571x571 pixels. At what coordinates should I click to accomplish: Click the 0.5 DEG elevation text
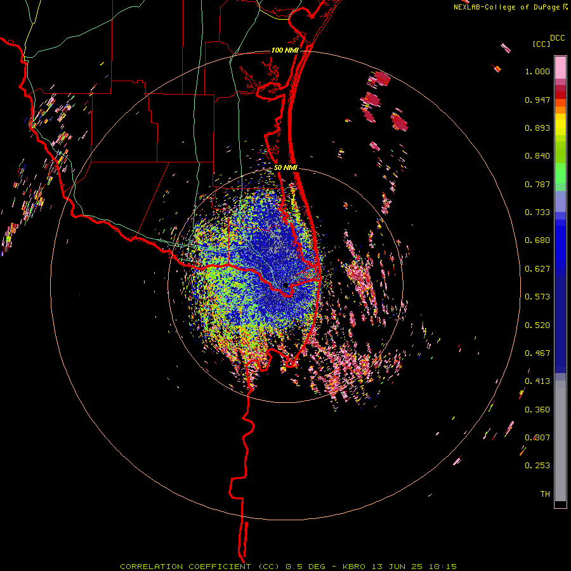tap(305, 567)
